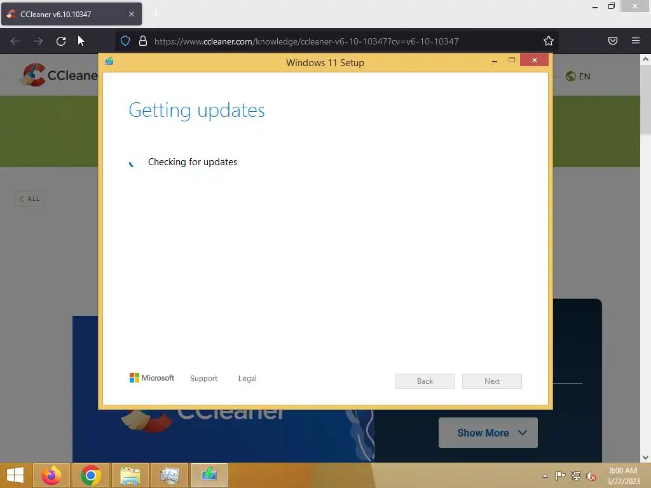Screen dimensions: 651x488
Task: Open a new browser tab
Action: [155, 14]
